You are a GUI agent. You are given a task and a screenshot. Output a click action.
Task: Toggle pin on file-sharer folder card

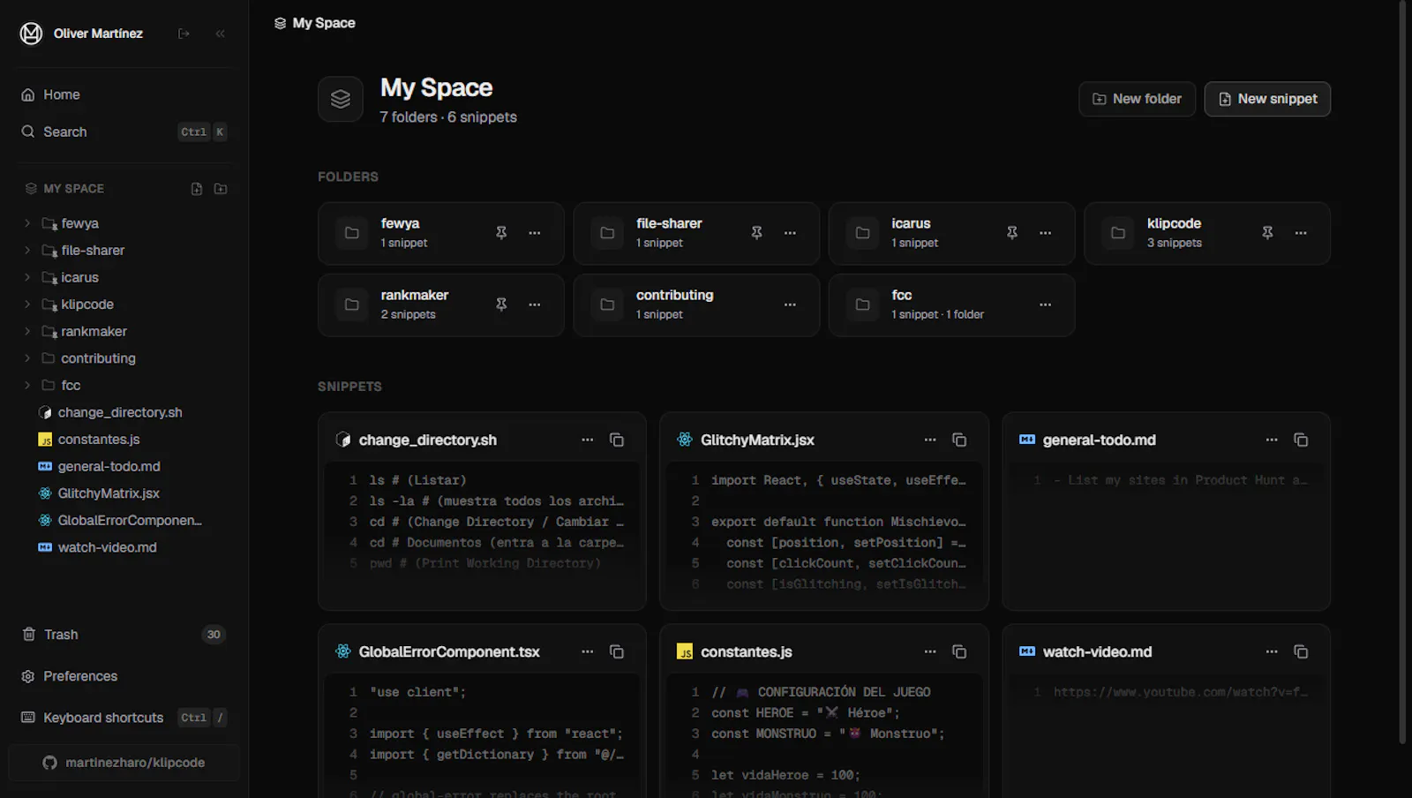click(756, 233)
